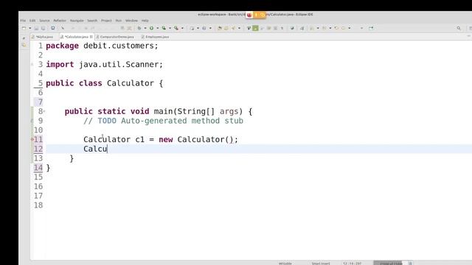This screenshot has height=265, width=472.
Task: Click the error marker on line 11
Action: pyautogui.click(x=32, y=139)
